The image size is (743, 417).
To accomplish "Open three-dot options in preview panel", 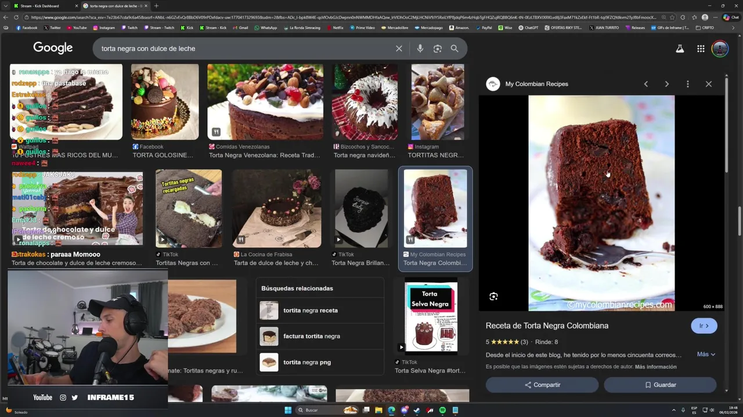I will click(687, 84).
